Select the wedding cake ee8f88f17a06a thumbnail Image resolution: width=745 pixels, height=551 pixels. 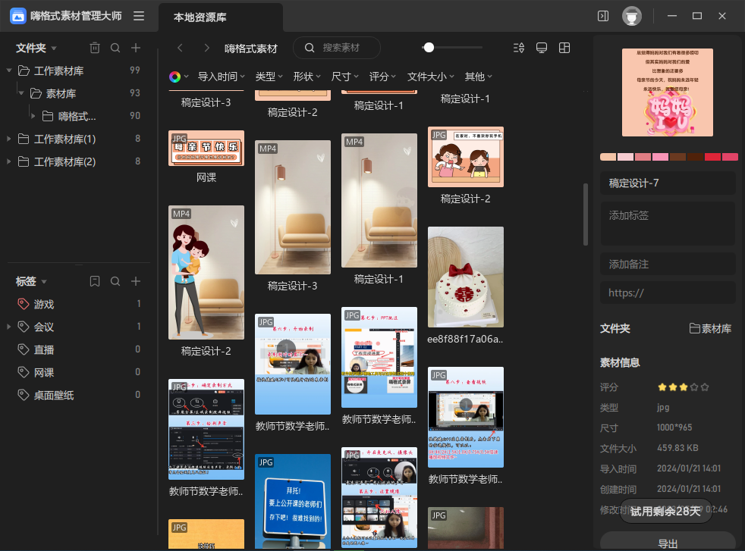[x=466, y=277]
